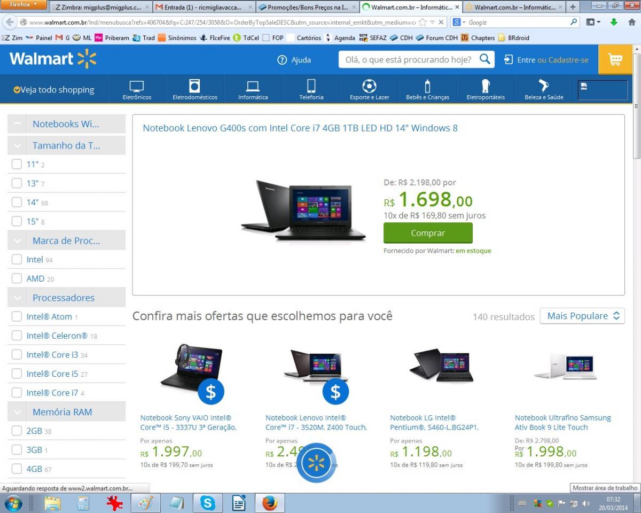This screenshot has height=513, width=641.
Task: Click the Cadastre-se link
Action: (x=569, y=60)
